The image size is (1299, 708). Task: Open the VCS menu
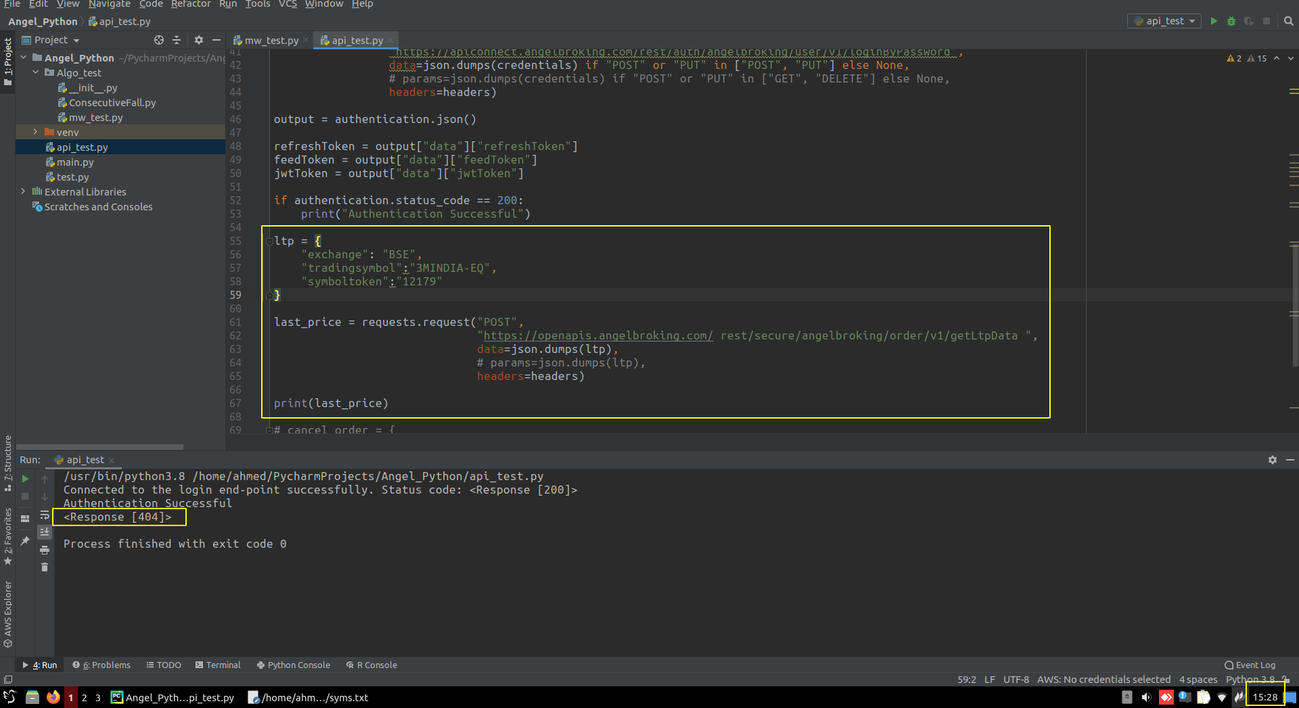click(288, 4)
